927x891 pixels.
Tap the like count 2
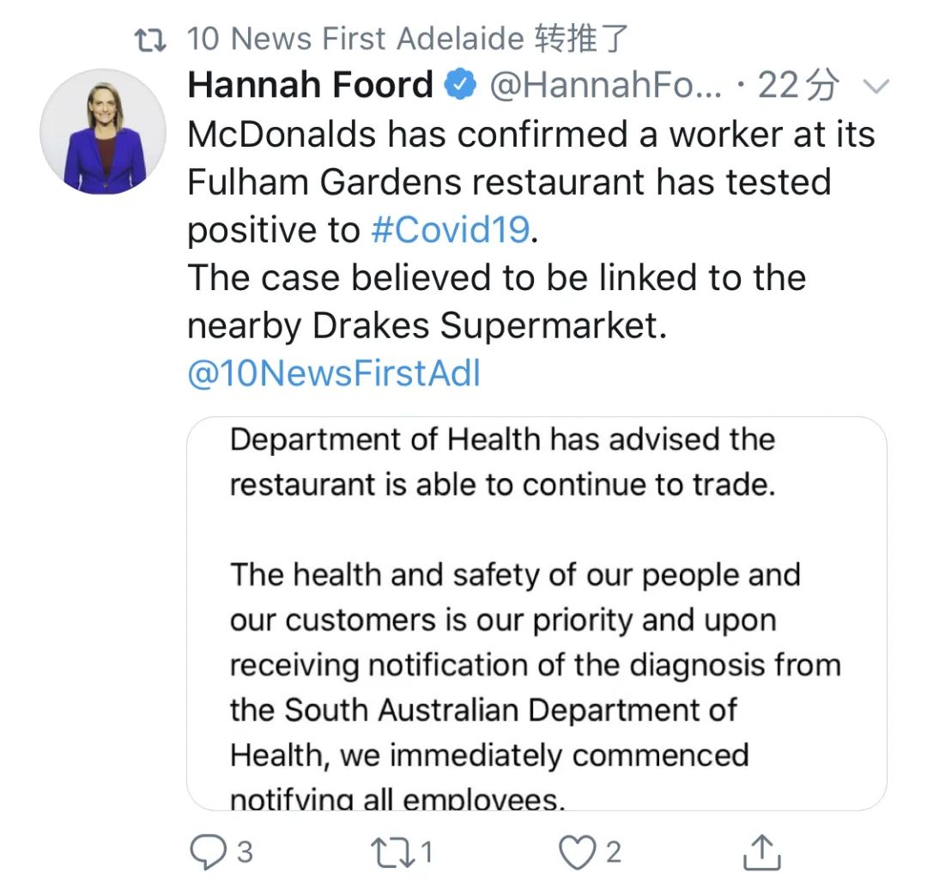(x=613, y=852)
